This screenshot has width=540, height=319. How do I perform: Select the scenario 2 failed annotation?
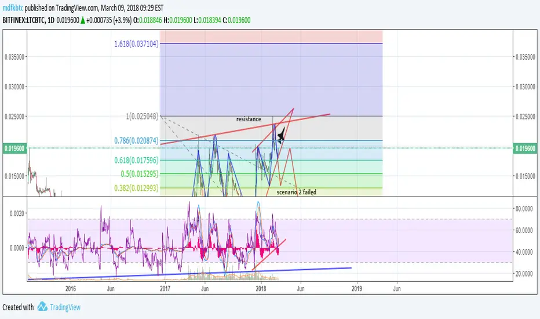297,192
